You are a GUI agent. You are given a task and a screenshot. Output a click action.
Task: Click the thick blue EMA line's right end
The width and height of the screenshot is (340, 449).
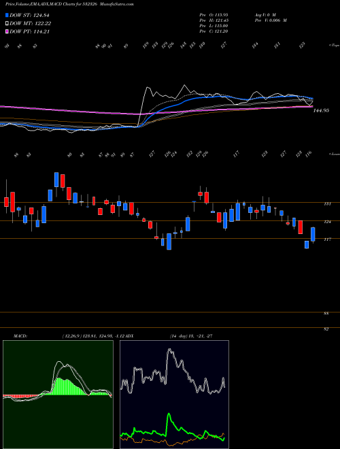[x=312, y=98]
